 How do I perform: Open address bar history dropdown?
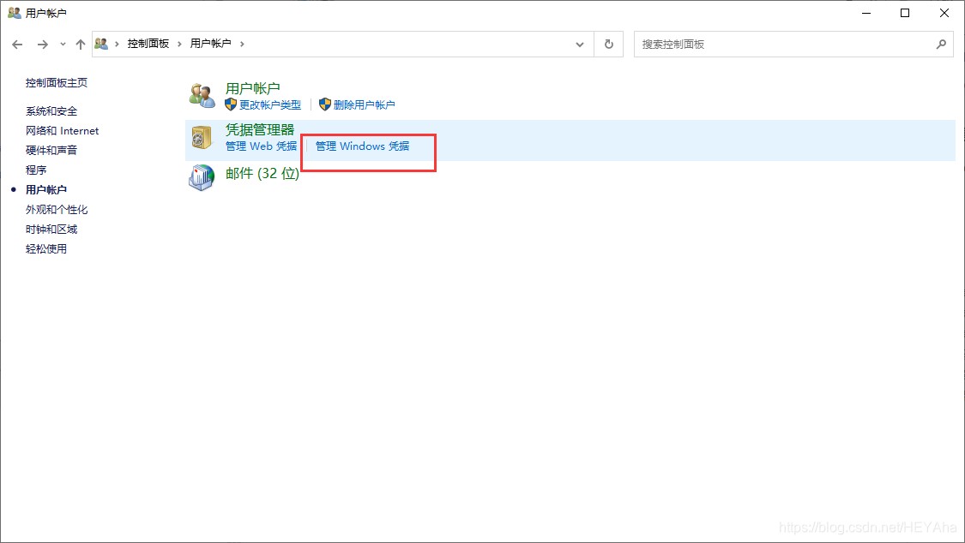click(x=580, y=45)
